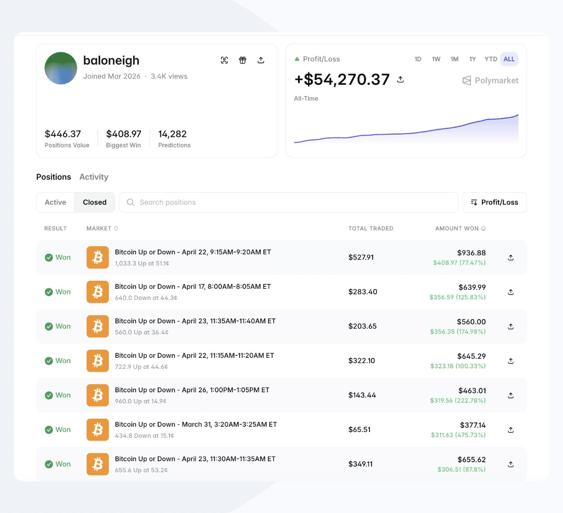This screenshot has width=563, height=513.
Task: Share the April 23, 11:30AM position
Action: click(x=511, y=464)
